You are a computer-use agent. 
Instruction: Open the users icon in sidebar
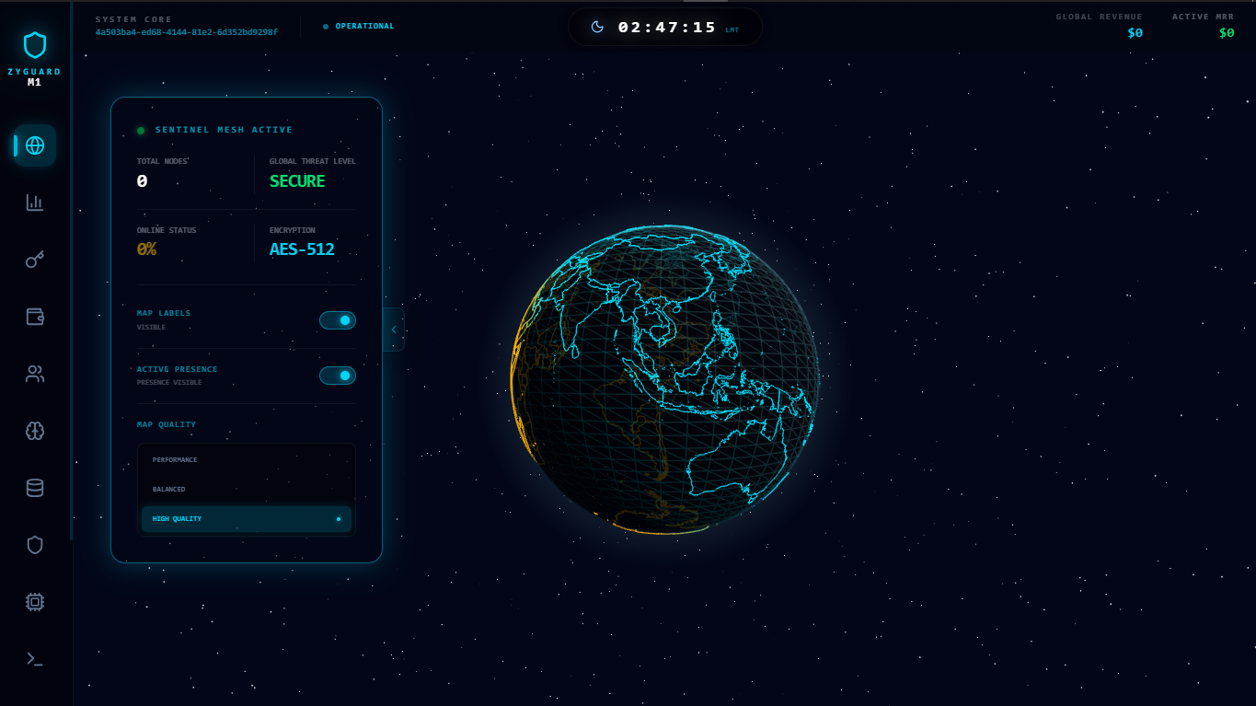(35, 374)
